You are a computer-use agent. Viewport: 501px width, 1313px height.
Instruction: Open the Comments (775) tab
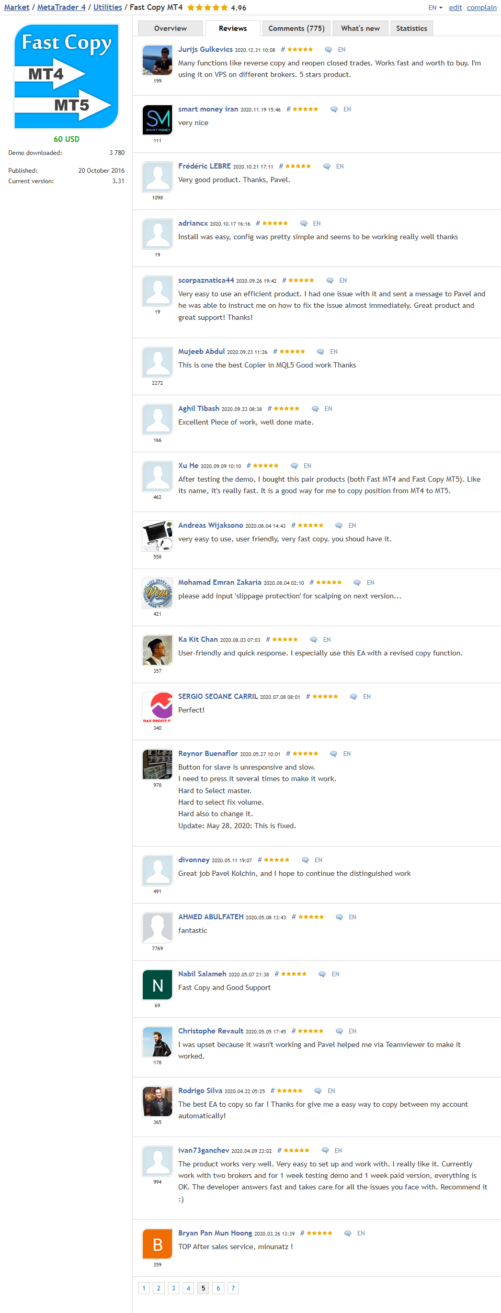[297, 28]
